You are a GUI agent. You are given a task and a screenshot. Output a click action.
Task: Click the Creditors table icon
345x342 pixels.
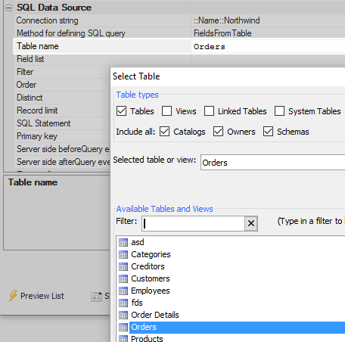(x=123, y=267)
